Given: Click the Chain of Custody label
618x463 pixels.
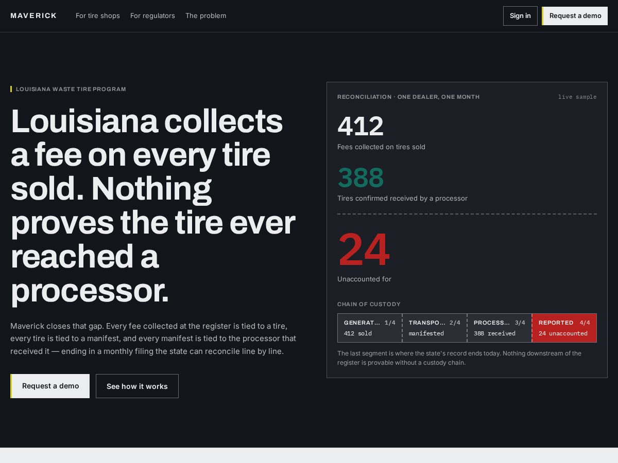Looking at the screenshot, I should [369, 304].
